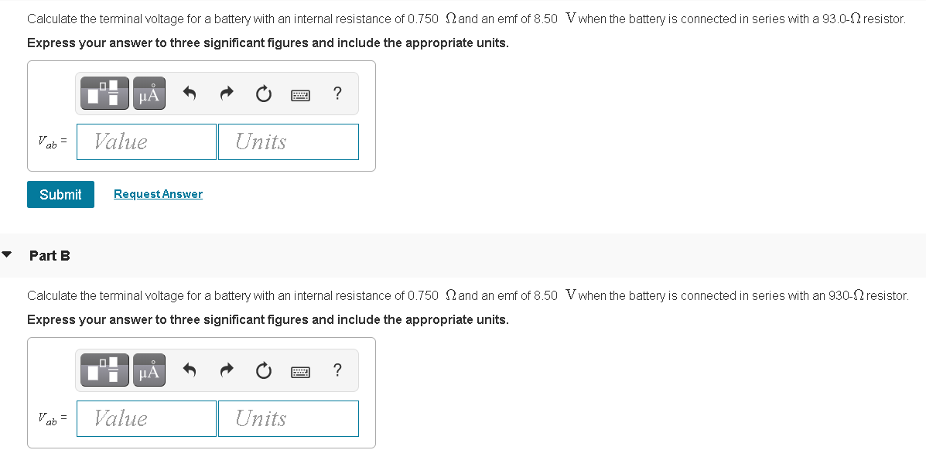Click the Value field for Part B
This screenshot has height=450, width=926.
(x=146, y=418)
